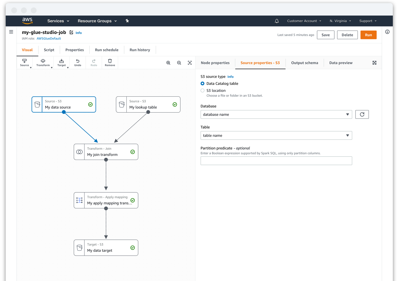
Task: Click into the Partition predicate field
Action: point(276,161)
